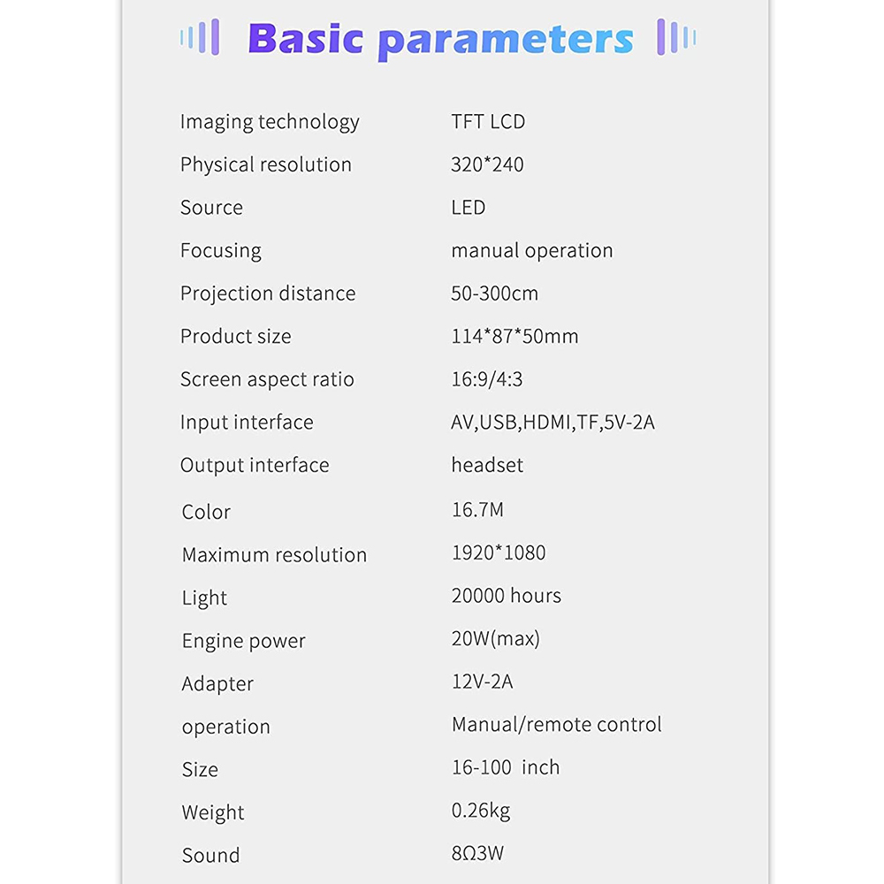884x884 pixels.
Task: Select the Physical resolution 320*240 value
Action: point(487,164)
